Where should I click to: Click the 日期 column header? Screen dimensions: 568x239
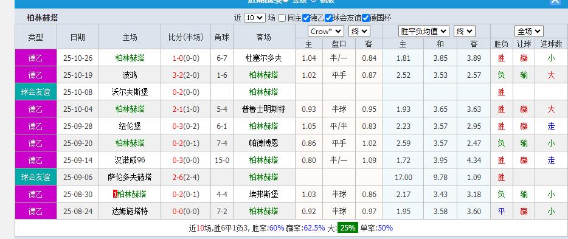click(77, 37)
